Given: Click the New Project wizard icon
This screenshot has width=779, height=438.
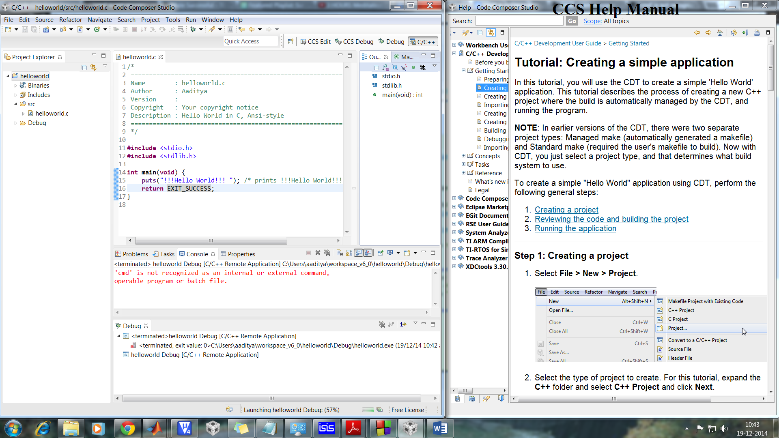Looking at the screenshot, I should [7, 30].
